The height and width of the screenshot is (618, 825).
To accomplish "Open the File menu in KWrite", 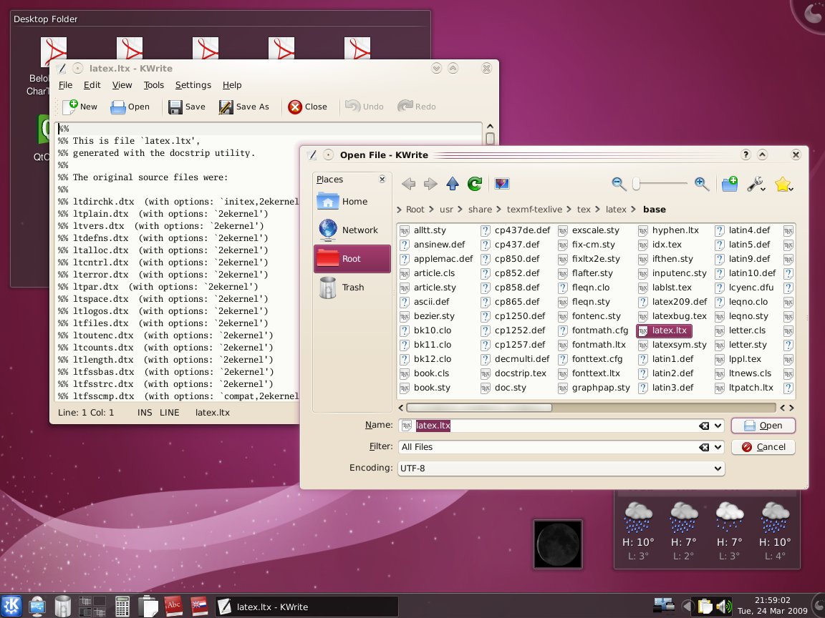I will click(66, 85).
